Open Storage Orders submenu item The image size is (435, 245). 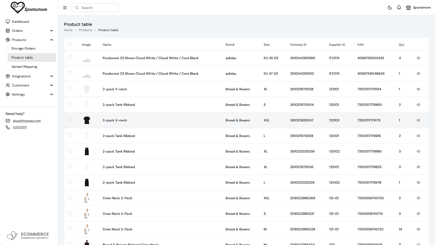[x=23, y=48]
